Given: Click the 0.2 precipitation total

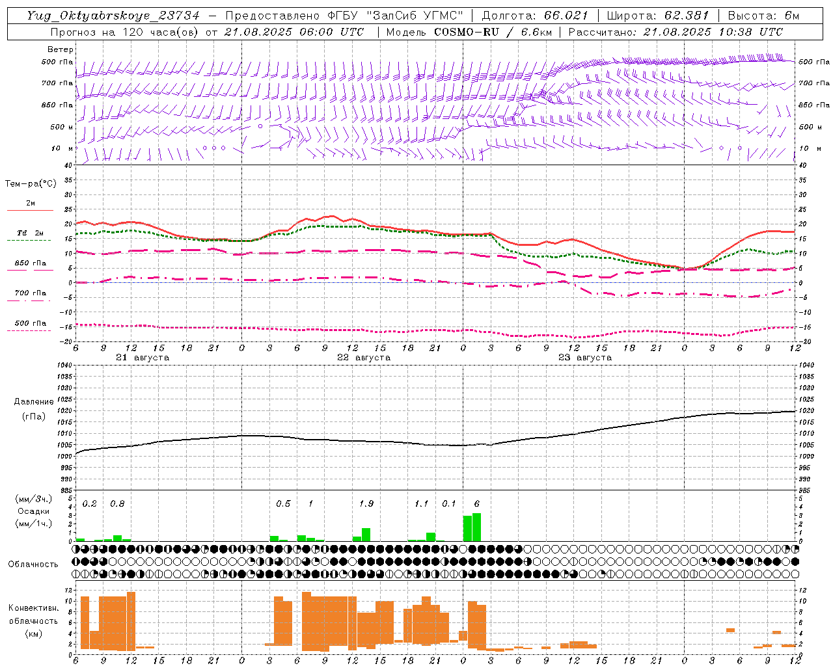Looking at the screenshot, I should tap(90, 504).
